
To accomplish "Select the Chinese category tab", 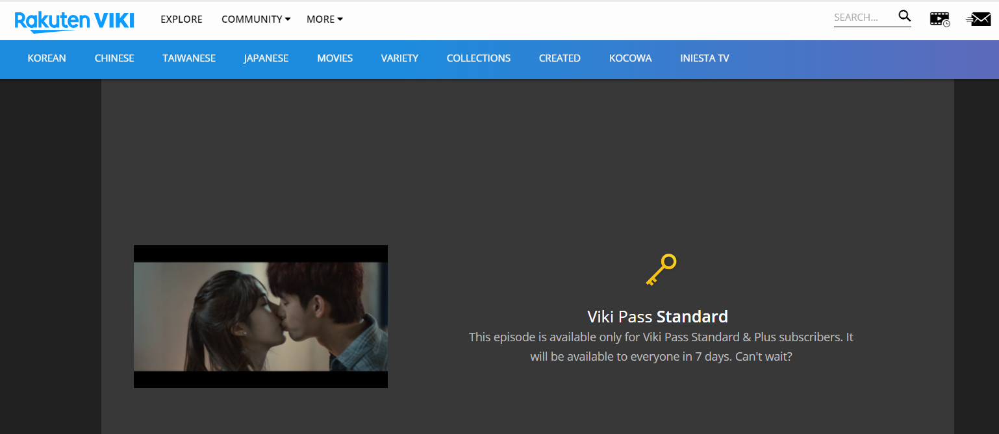I will pyautogui.click(x=114, y=58).
